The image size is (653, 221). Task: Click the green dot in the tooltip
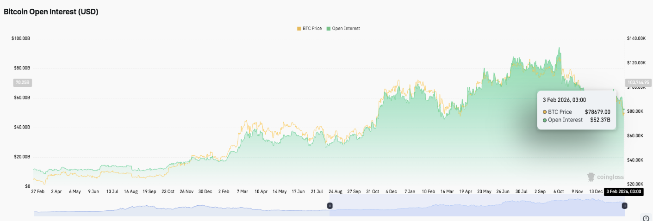(545, 120)
